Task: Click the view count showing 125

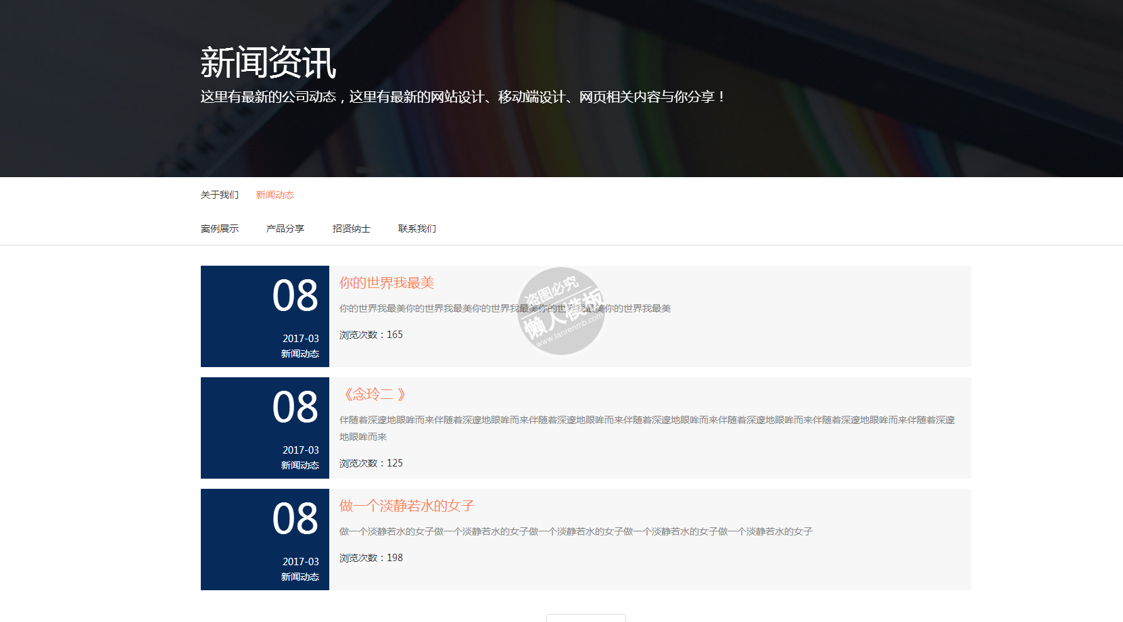Action: pos(371,463)
